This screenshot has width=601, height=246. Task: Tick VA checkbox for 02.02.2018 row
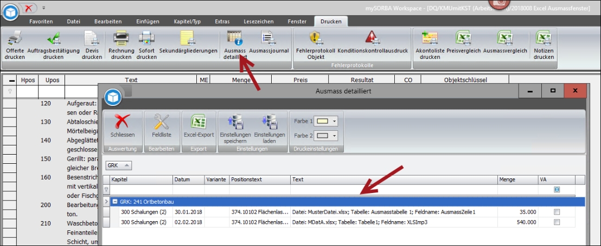(557, 223)
